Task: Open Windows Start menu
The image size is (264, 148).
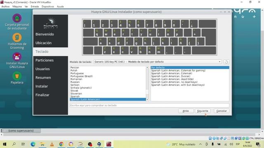Action: (x=5, y=144)
